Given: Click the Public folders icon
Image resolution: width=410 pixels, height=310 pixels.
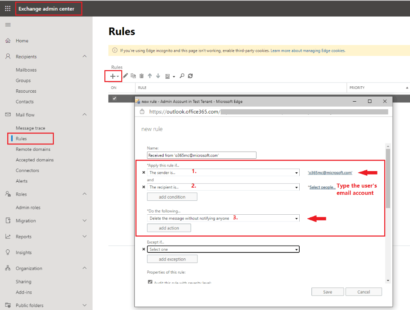Looking at the screenshot, I should coord(8,305).
